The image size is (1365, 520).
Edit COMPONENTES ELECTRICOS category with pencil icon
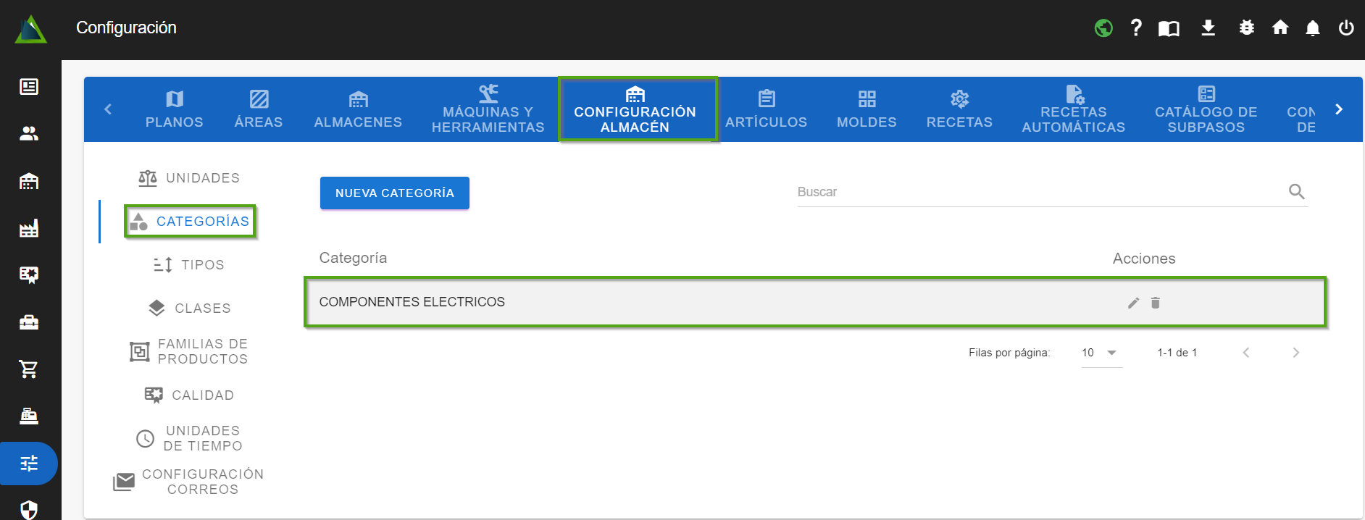[x=1133, y=303]
